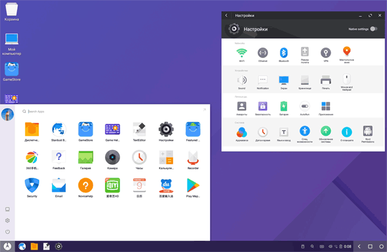Open the recycle bin on the desktop
Screen dimensions: 387x252
tap(11, 12)
